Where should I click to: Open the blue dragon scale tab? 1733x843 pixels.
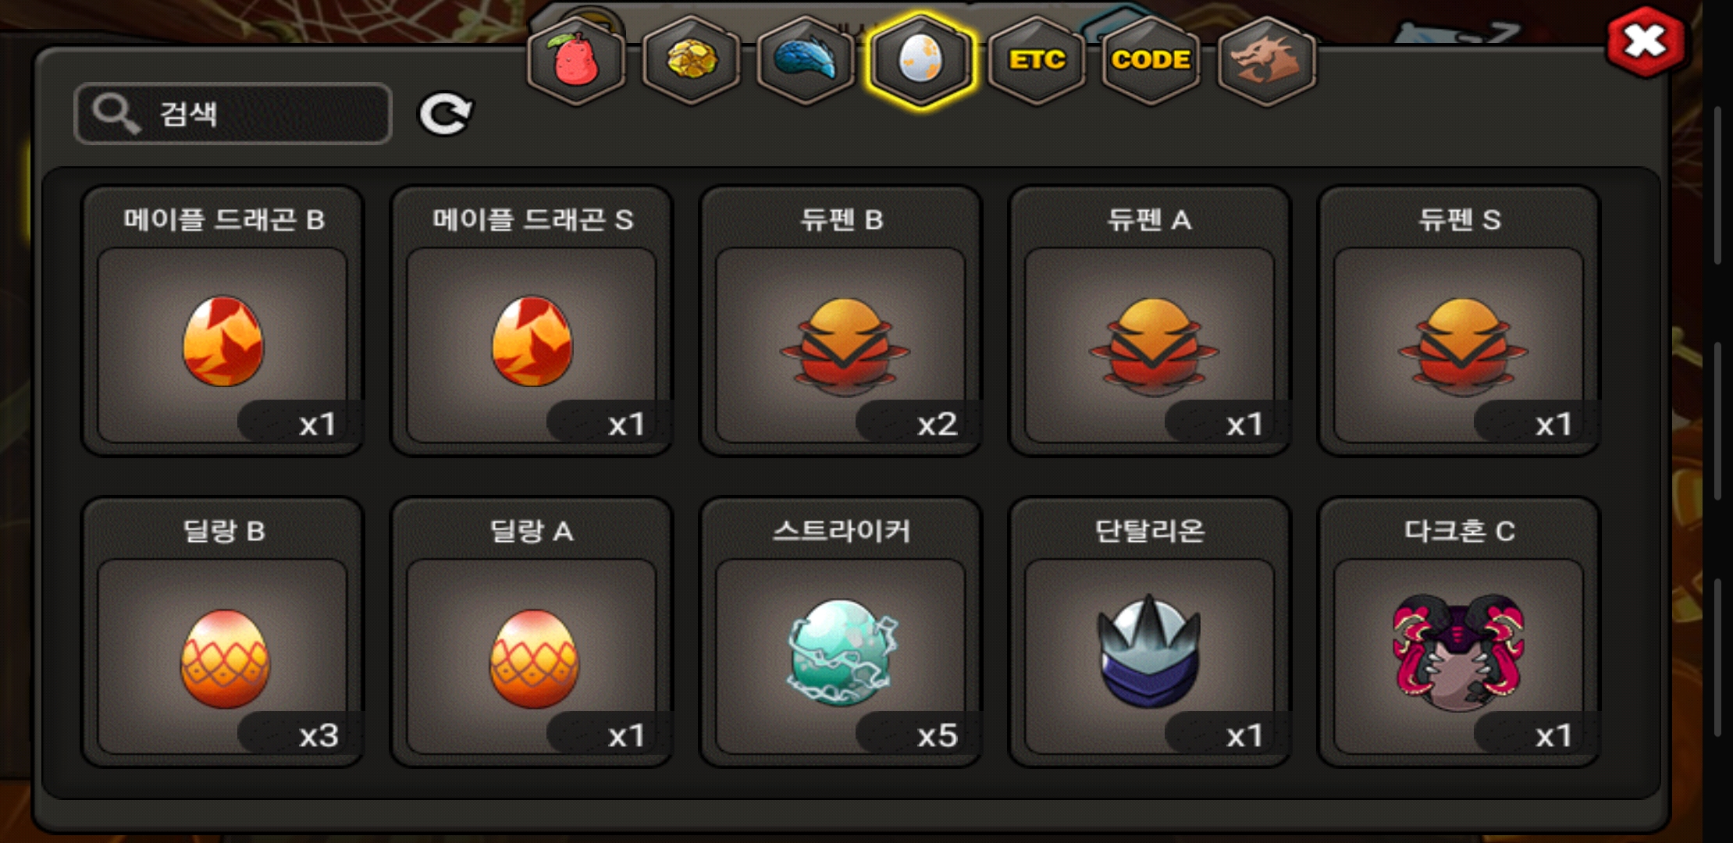click(x=806, y=60)
